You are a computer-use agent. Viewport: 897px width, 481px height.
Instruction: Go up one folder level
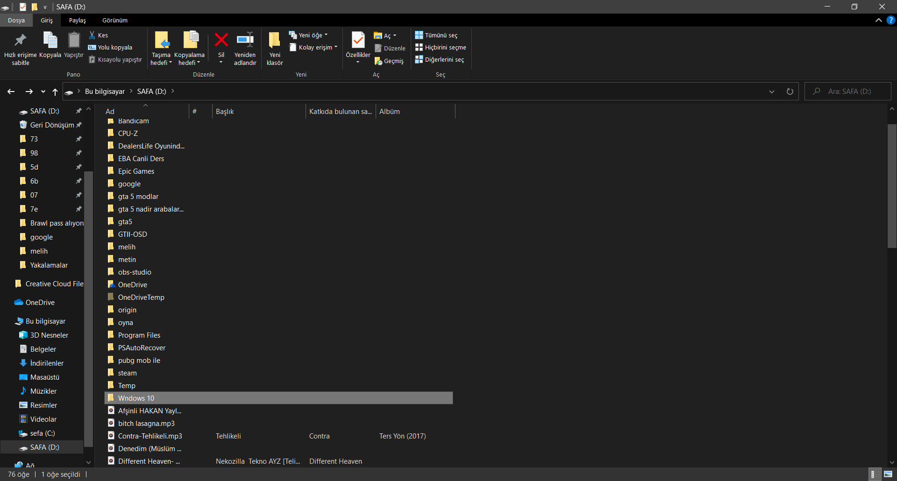pyautogui.click(x=55, y=92)
